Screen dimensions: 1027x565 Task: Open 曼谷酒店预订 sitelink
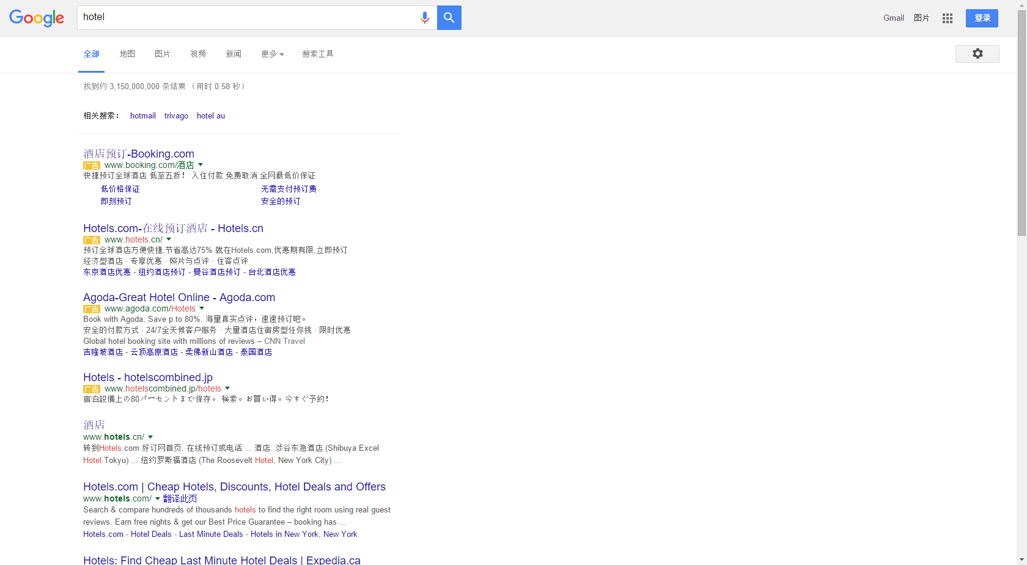217,272
